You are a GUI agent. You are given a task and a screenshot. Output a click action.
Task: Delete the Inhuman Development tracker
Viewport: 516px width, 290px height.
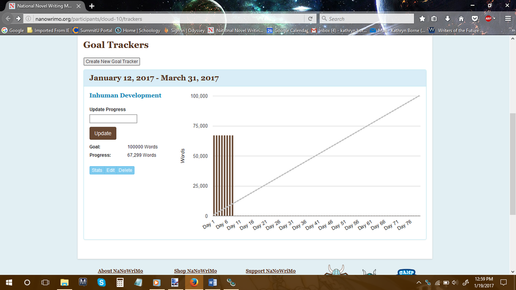pos(125,170)
